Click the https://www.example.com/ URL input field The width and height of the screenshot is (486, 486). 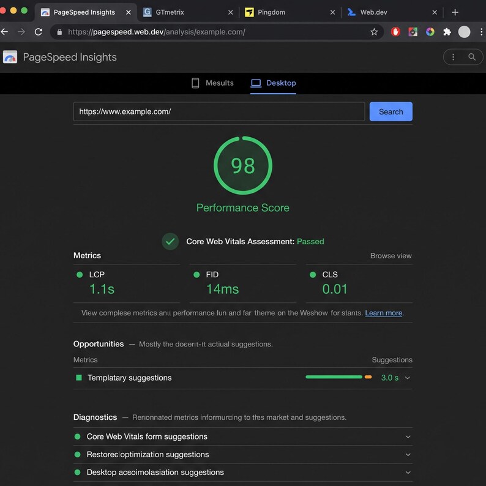tap(219, 111)
